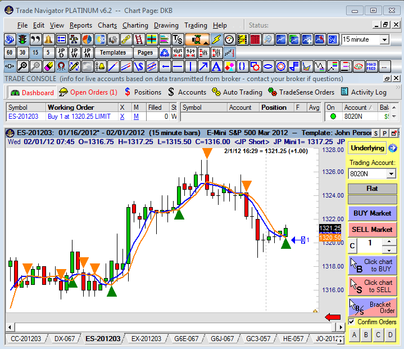
Task: Open the 15 minute interval dropdown
Action: 385,40
